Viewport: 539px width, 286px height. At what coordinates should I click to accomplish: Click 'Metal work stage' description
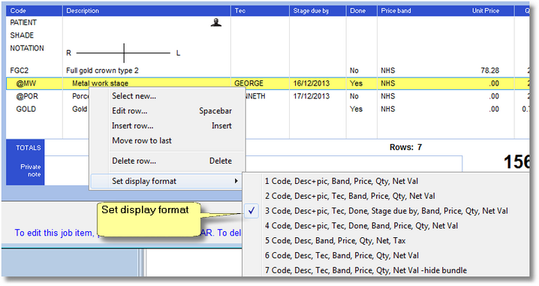point(100,83)
